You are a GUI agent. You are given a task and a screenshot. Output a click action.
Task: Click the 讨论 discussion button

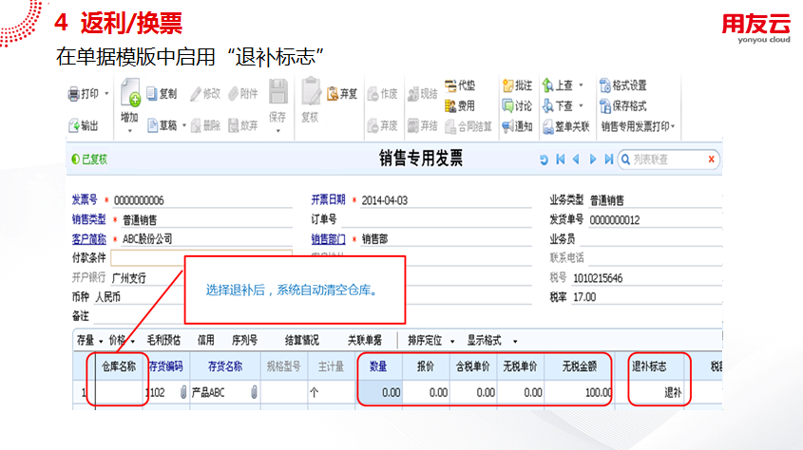coord(517,105)
